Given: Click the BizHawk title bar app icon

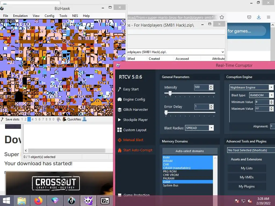Looking at the screenshot, I should point(2,8).
